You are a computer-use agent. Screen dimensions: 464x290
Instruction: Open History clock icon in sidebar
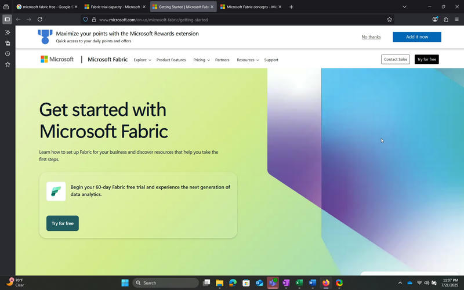pyautogui.click(x=8, y=54)
